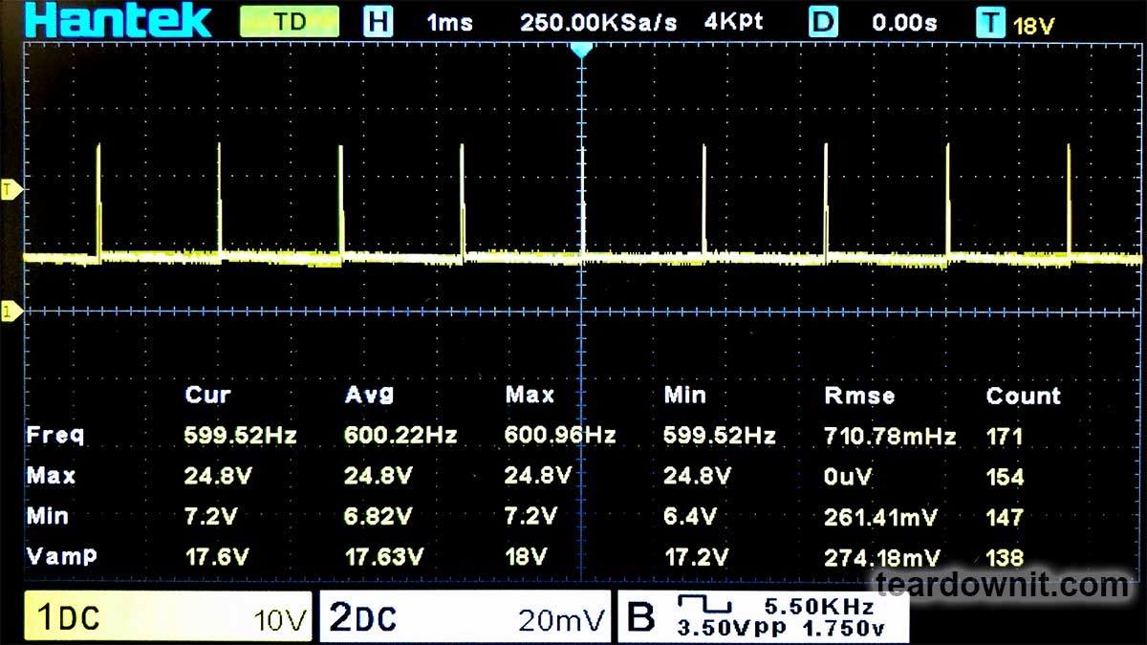
Task: Click the 0uV Rmse value
Action: (x=849, y=477)
